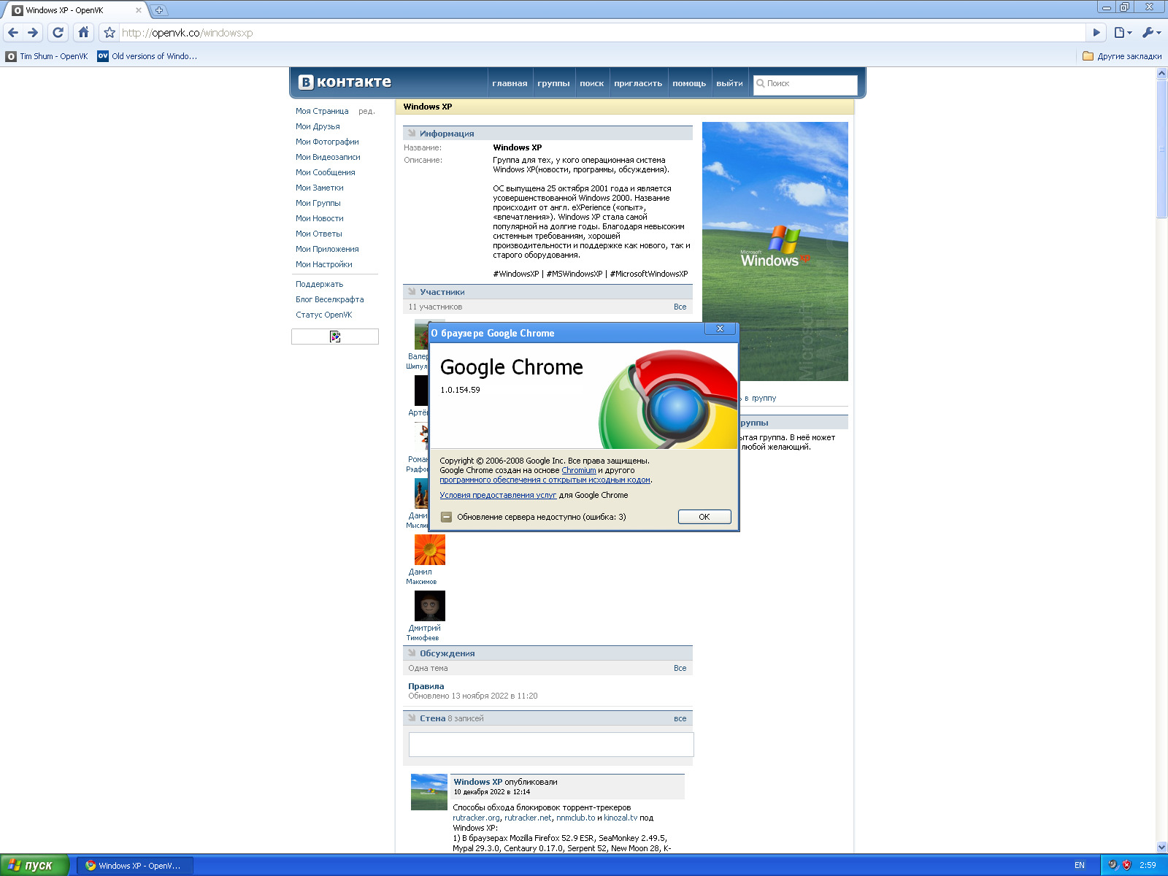Image resolution: width=1168 pixels, height=876 pixels.
Task: Bookmark this page with the star icon
Action: point(109,32)
